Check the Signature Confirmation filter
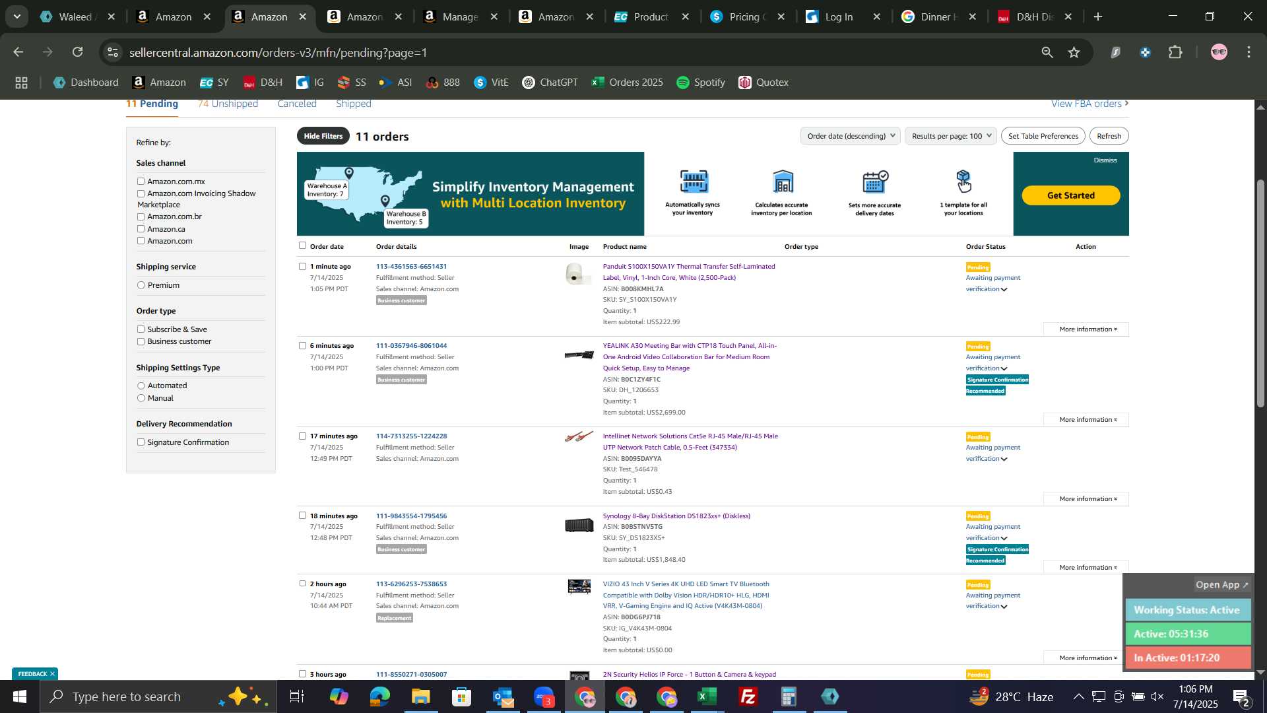 click(141, 442)
